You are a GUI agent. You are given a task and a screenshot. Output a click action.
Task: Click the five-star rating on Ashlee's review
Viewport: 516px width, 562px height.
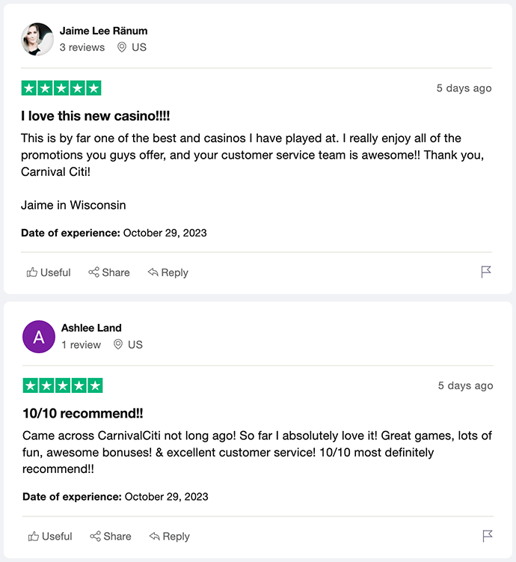tap(63, 385)
